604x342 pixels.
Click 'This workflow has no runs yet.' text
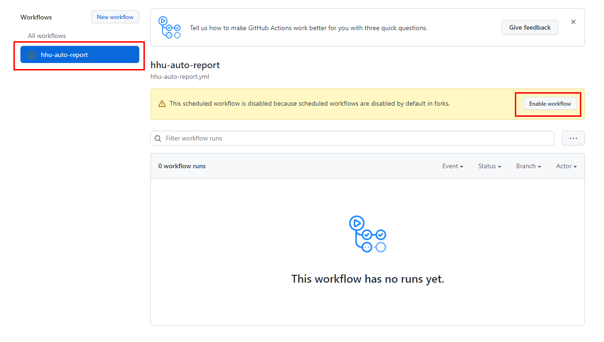(368, 279)
